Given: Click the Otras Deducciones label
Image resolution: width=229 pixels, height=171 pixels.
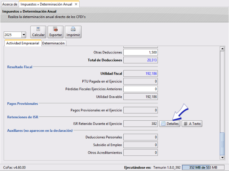Looking at the screenshot, I should 108,52.
